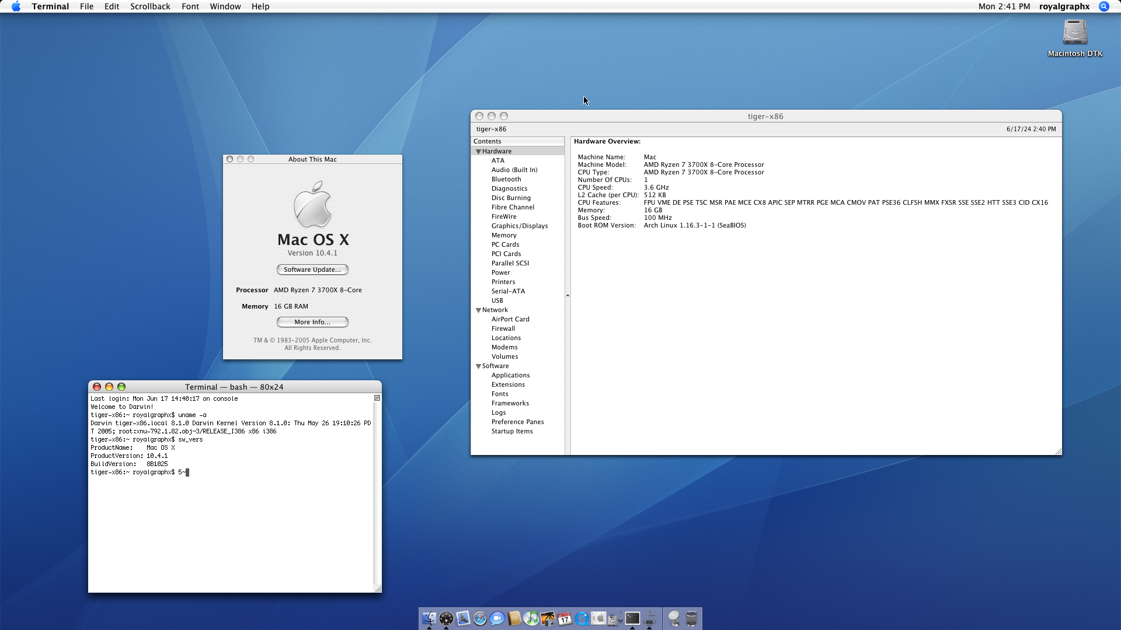Click Software Update in About This Mac
This screenshot has width=1121, height=630.
tap(312, 269)
